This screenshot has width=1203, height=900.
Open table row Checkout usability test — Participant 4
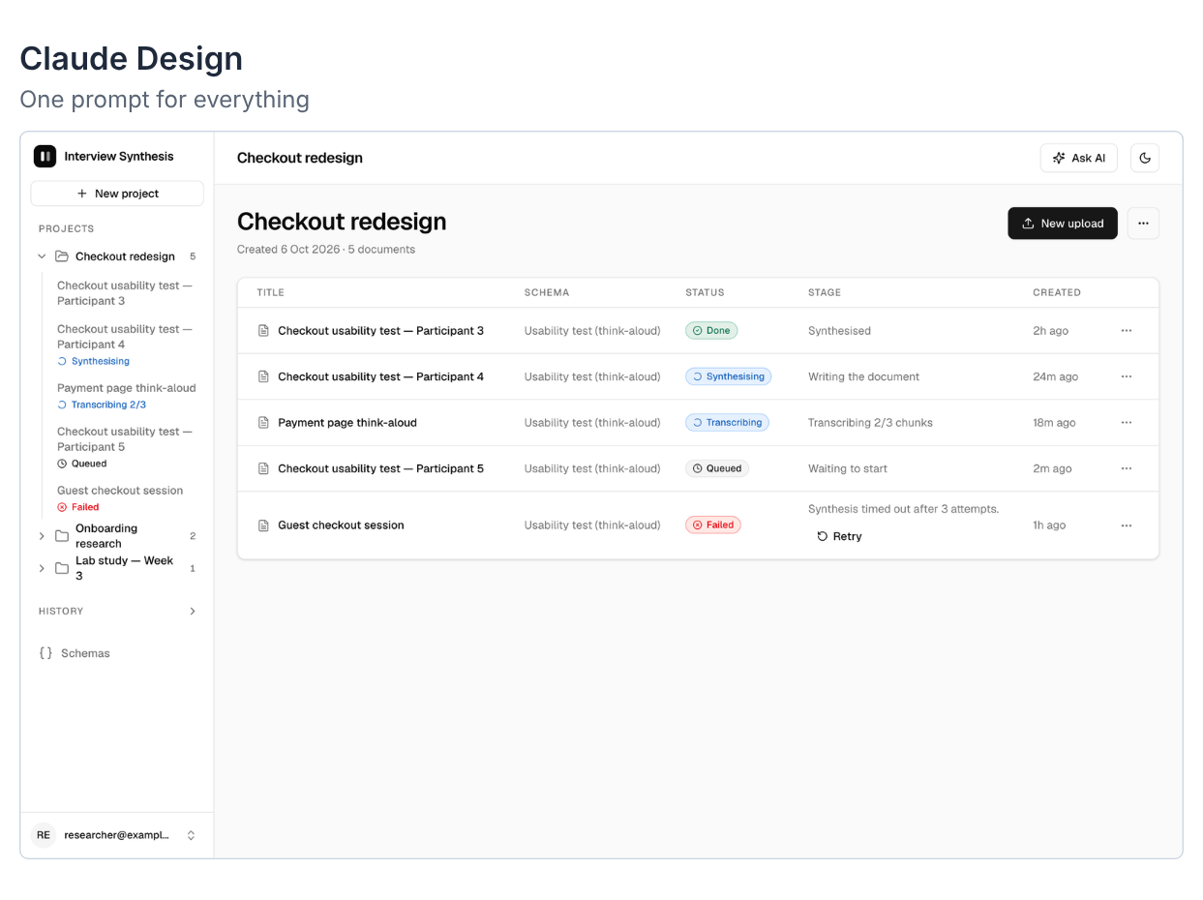[698, 376]
